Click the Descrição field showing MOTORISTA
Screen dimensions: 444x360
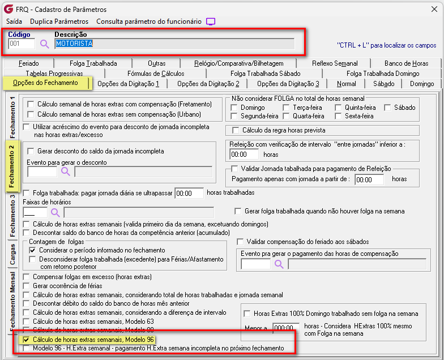point(174,44)
